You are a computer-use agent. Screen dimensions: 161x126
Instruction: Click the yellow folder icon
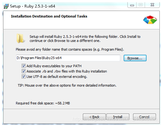coord(20,38)
